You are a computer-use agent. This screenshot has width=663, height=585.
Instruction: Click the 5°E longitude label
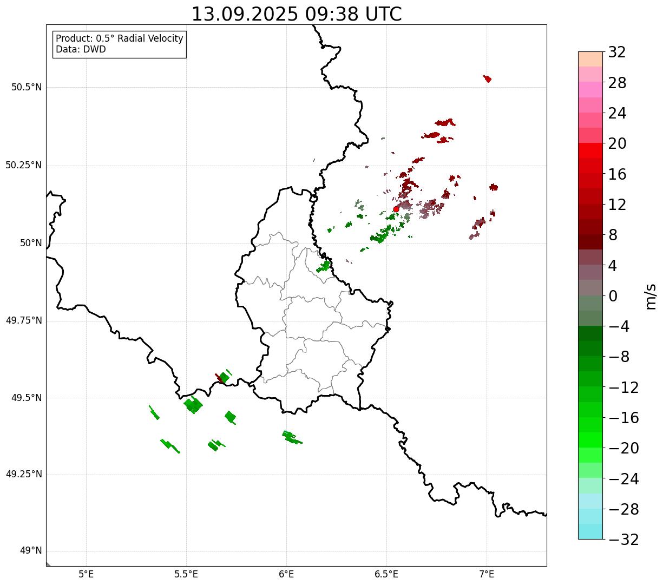click(86, 575)
